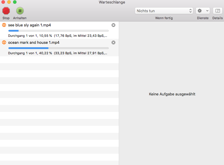Click the chevron next to the gear icon
This screenshot has width=224, height=165.
pos(207,11)
